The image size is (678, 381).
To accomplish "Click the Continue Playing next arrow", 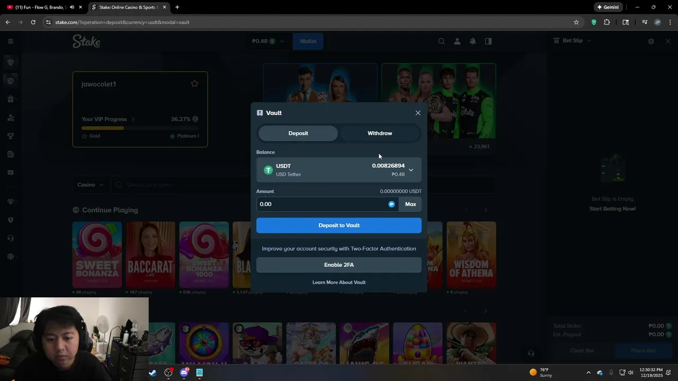I will coord(486,210).
